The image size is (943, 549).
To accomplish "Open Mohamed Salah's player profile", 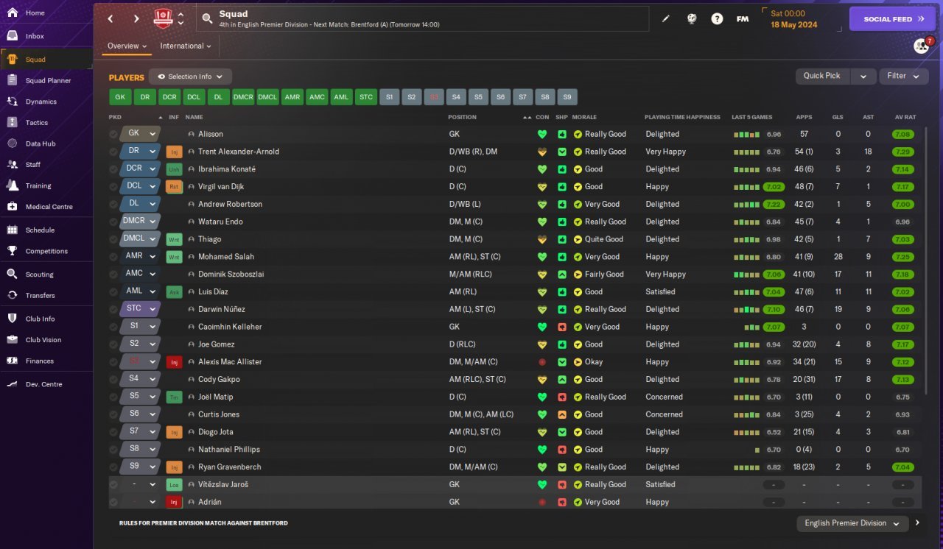I will [x=226, y=257].
